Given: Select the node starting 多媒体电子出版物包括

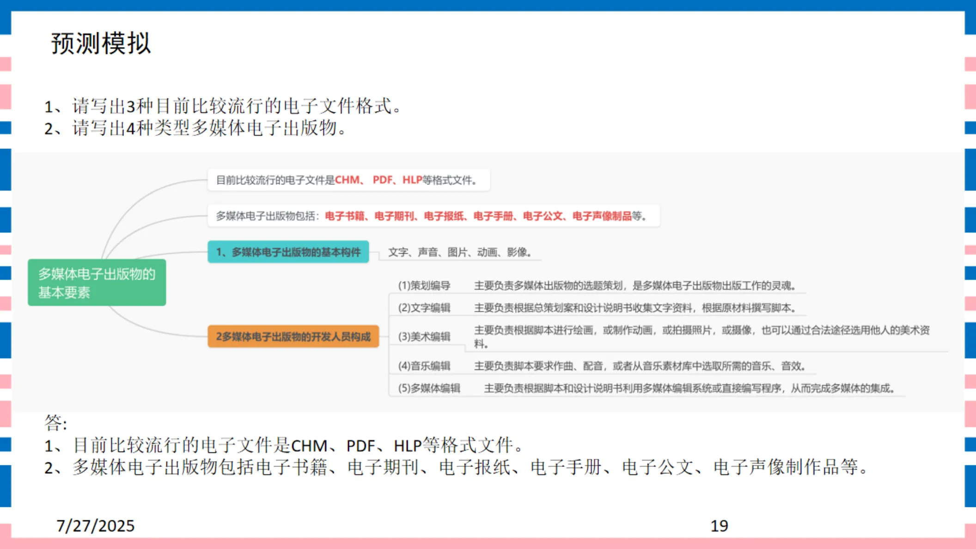Looking at the screenshot, I should (433, 216).
